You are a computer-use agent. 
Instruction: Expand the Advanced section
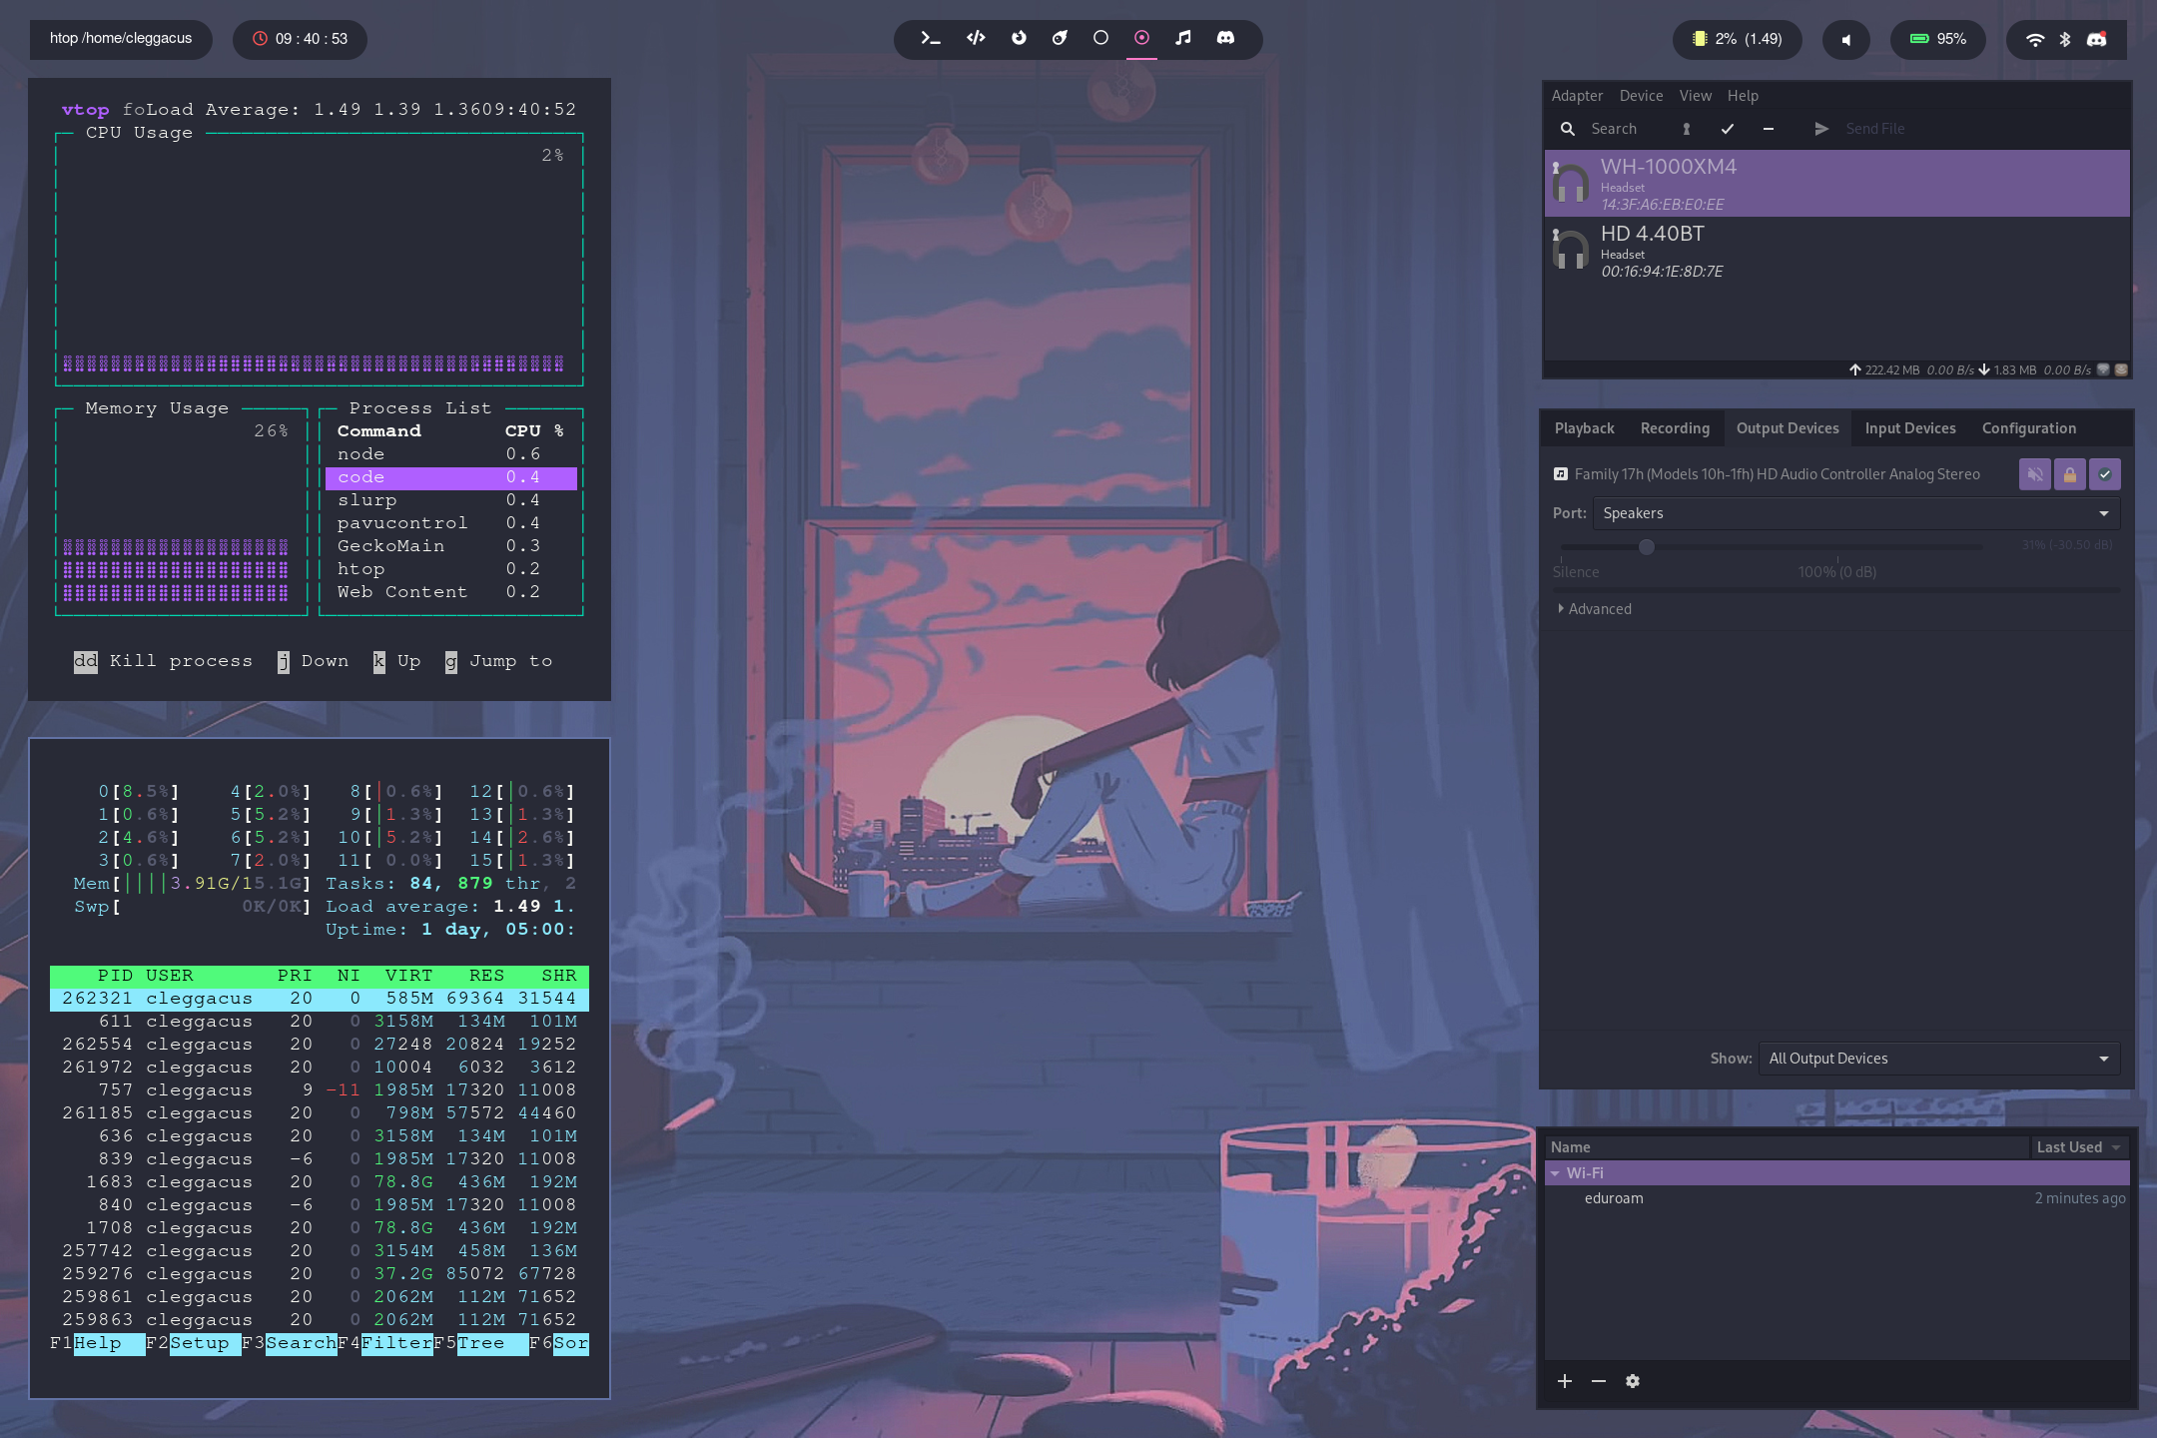1598,609
